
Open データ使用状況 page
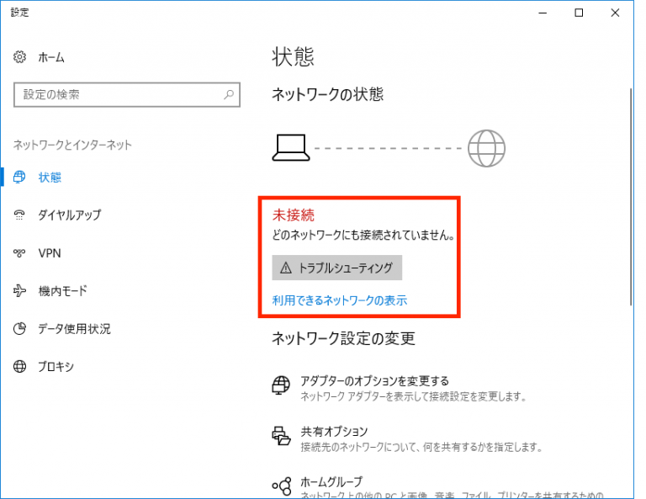[x=74, y=329]
